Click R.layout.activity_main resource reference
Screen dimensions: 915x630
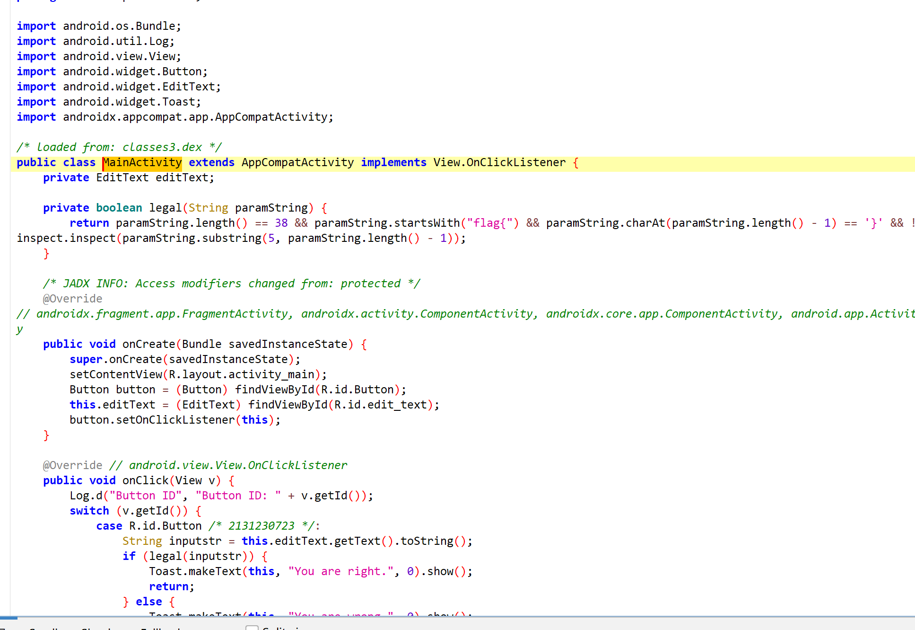pyautogui.click(x=242, y=374)
